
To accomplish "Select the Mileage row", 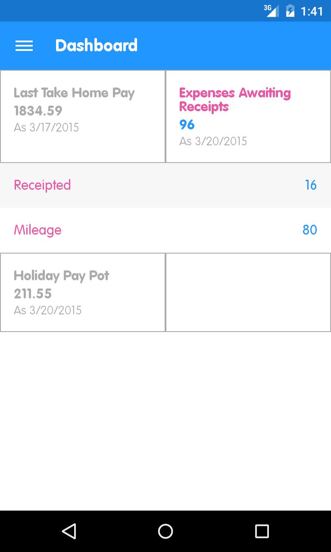I will click(165, 230).
